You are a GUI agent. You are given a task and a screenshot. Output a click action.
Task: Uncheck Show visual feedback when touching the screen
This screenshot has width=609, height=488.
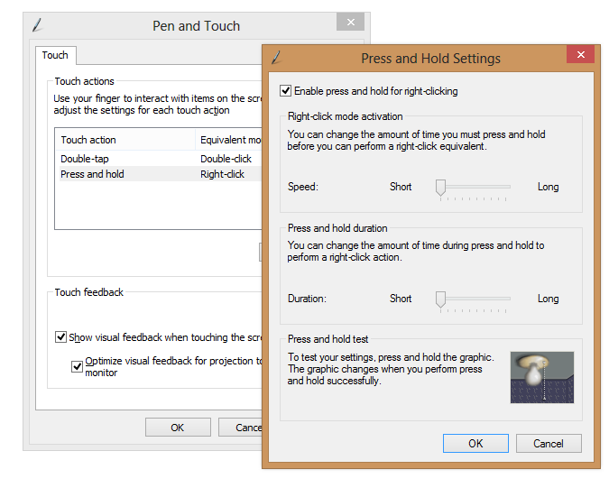(61, 337)
